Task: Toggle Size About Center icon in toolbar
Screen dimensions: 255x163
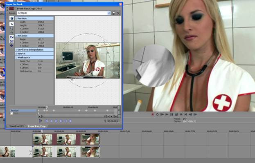Action: 11,42
